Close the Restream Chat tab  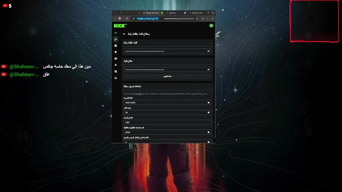[x=190, y=13]
